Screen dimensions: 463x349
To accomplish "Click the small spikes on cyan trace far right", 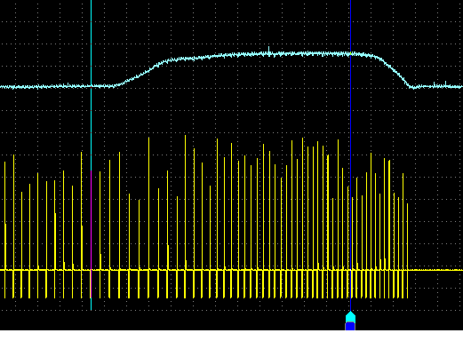I will pyautogui.click(x=440, y=84).
